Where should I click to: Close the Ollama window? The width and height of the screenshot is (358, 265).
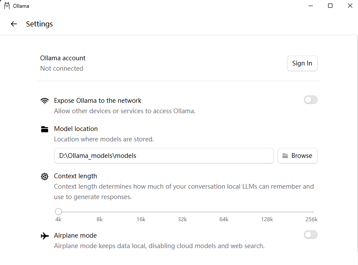pyautogui.click(x=350, y=6)
